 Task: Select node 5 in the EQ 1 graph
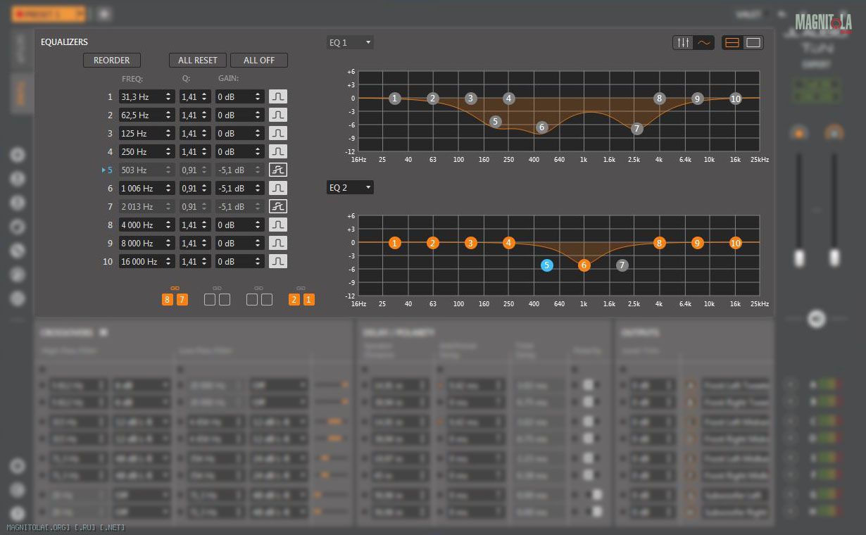coord(496,122)
